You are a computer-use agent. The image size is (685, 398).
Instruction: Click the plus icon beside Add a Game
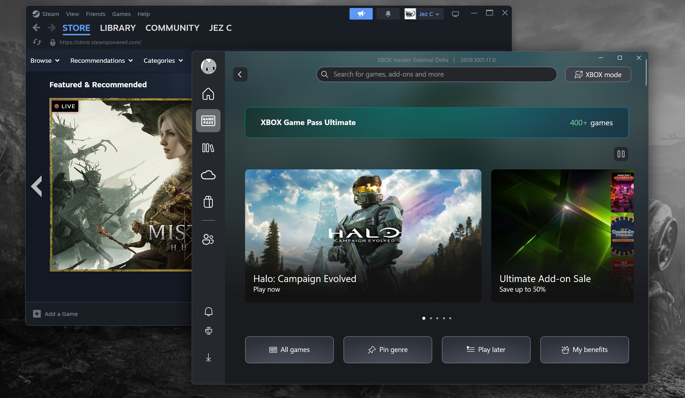(x=37, y=314)
